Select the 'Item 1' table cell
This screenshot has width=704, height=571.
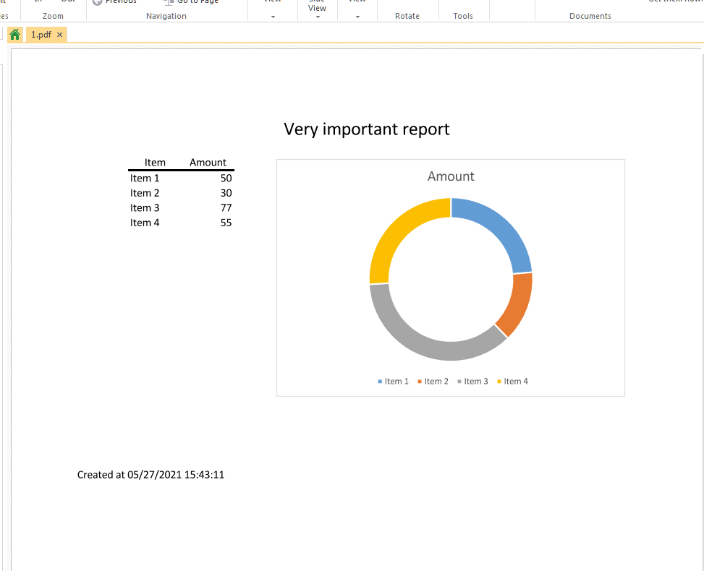145,178
